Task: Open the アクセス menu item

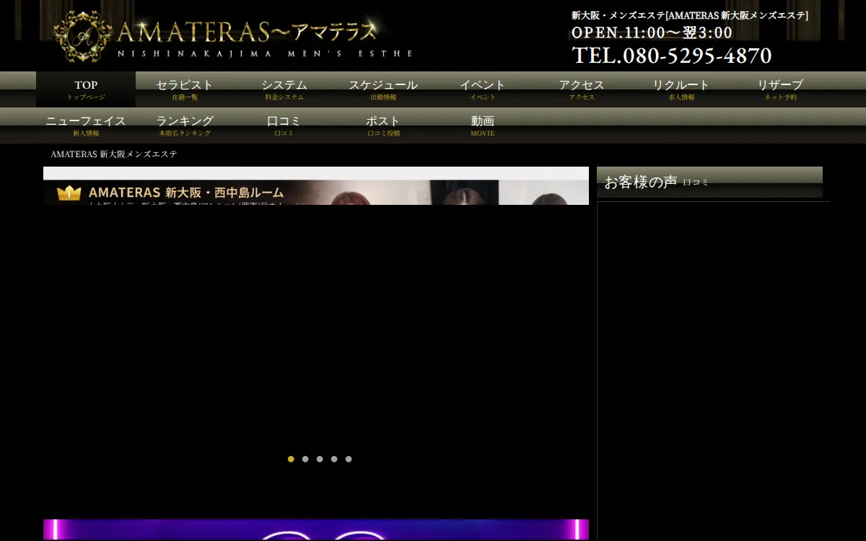Action: [582, 89]
